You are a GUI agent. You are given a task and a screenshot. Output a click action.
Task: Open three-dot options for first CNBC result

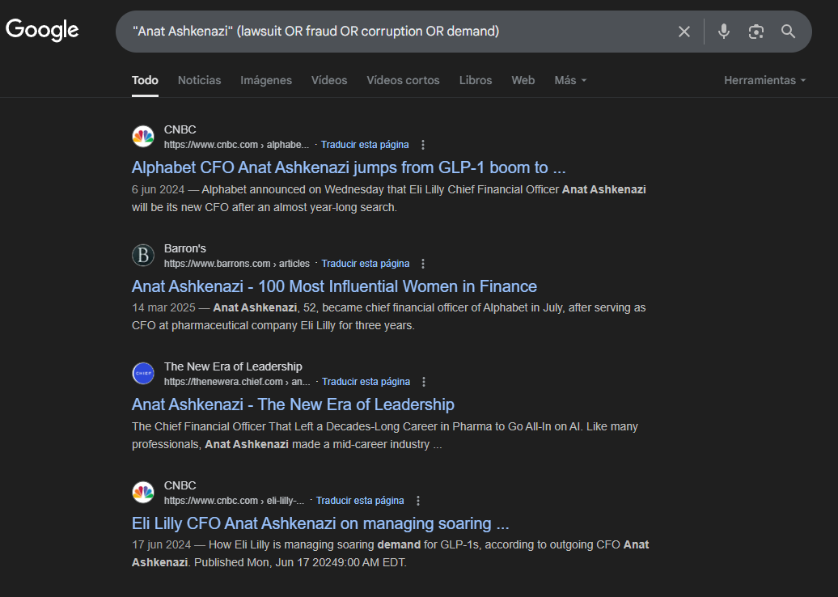tap(422, 145)
